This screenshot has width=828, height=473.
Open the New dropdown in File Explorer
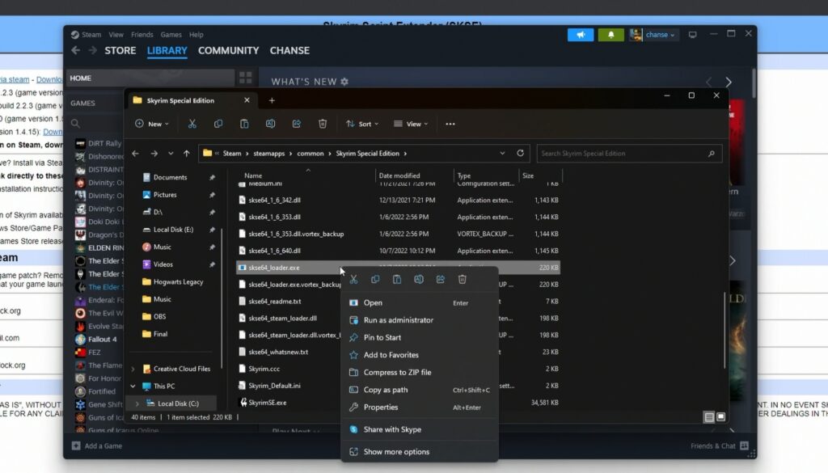tap(152, 124)
